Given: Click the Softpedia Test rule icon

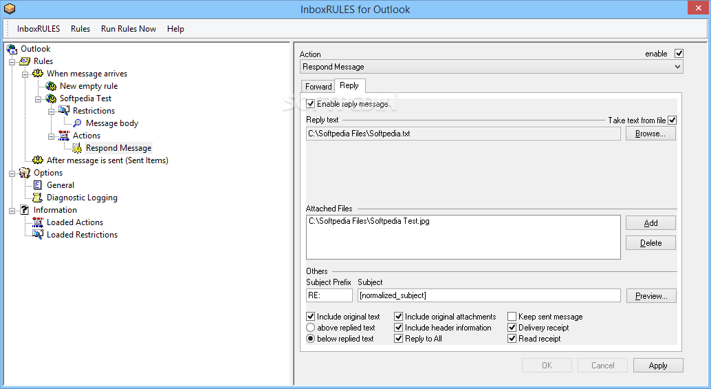Looking at the screenshot, I should click(51, 98).
